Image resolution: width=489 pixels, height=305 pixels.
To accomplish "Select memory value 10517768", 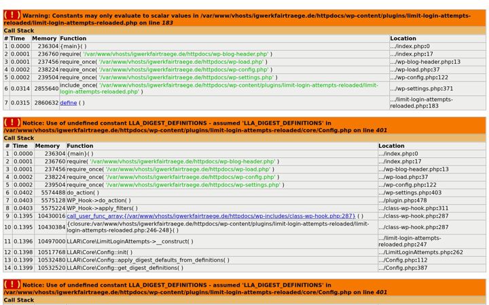I will [x=52, y=252].
